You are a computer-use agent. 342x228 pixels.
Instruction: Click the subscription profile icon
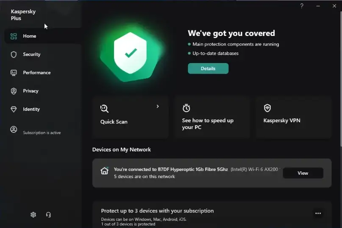(x=14, y=130)
